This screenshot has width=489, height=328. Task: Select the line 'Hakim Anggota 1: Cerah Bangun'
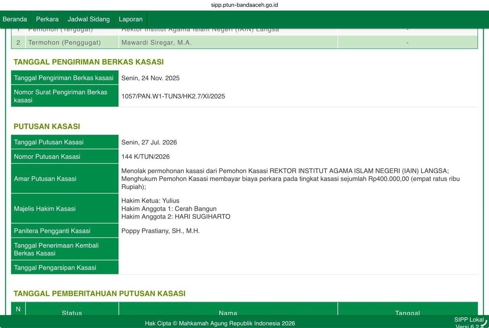pos(169,209)
